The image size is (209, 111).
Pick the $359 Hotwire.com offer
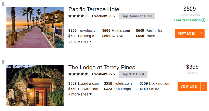pyautogui.click(x=83, y=89)
